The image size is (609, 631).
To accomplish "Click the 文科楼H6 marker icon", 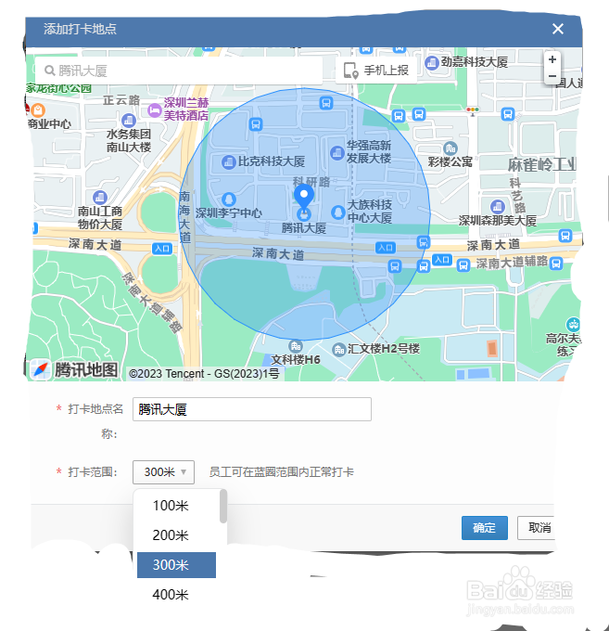I will coord(296,346).
